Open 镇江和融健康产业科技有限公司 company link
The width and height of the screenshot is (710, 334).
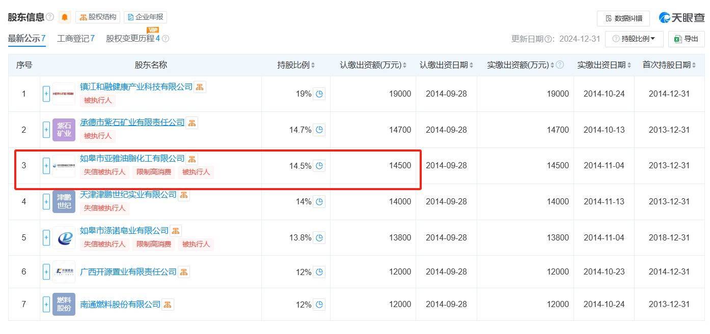pyautogui.click(x=136, y=87)
